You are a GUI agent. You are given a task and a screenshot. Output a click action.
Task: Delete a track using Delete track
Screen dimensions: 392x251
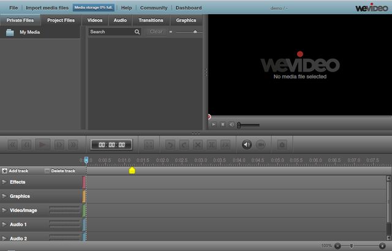[60, 171]
